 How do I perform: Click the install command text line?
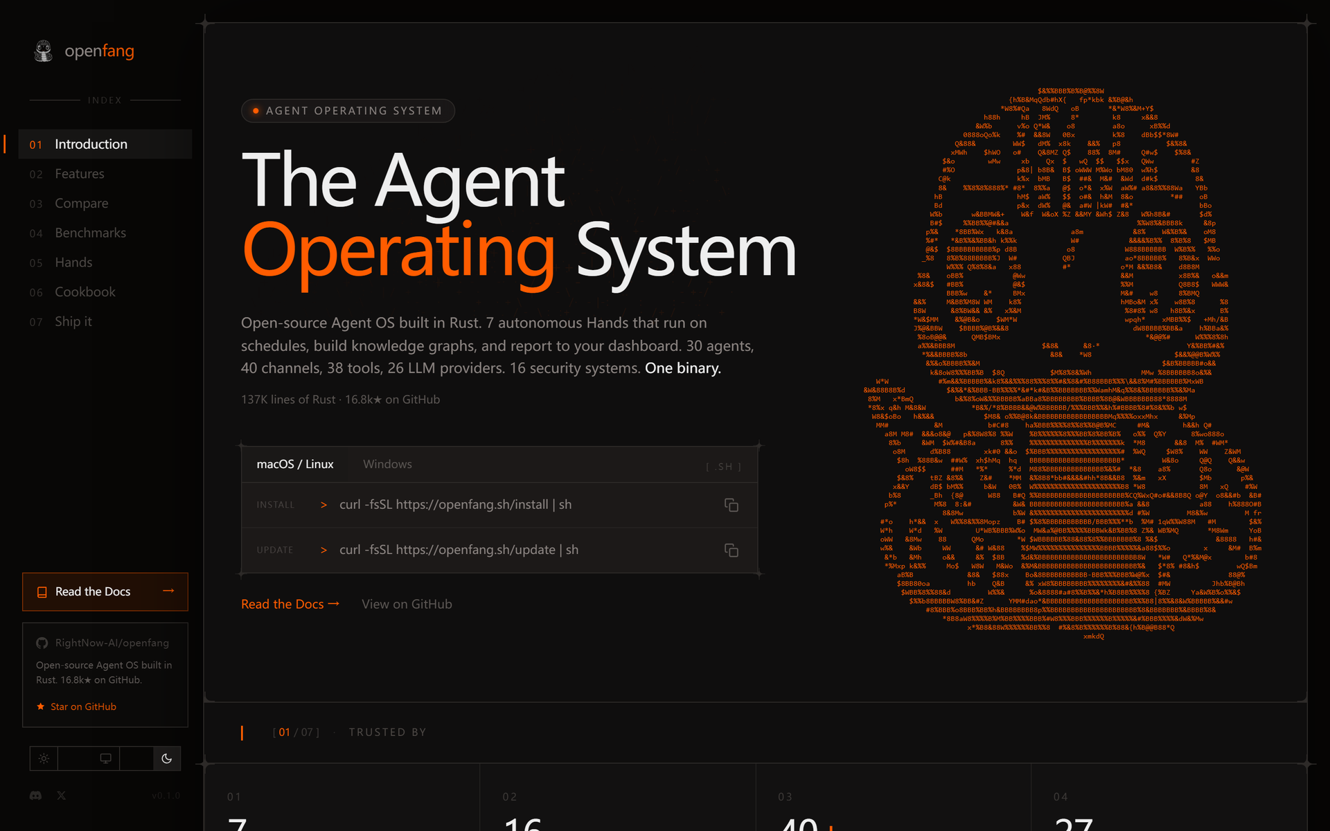pos(455,505)
